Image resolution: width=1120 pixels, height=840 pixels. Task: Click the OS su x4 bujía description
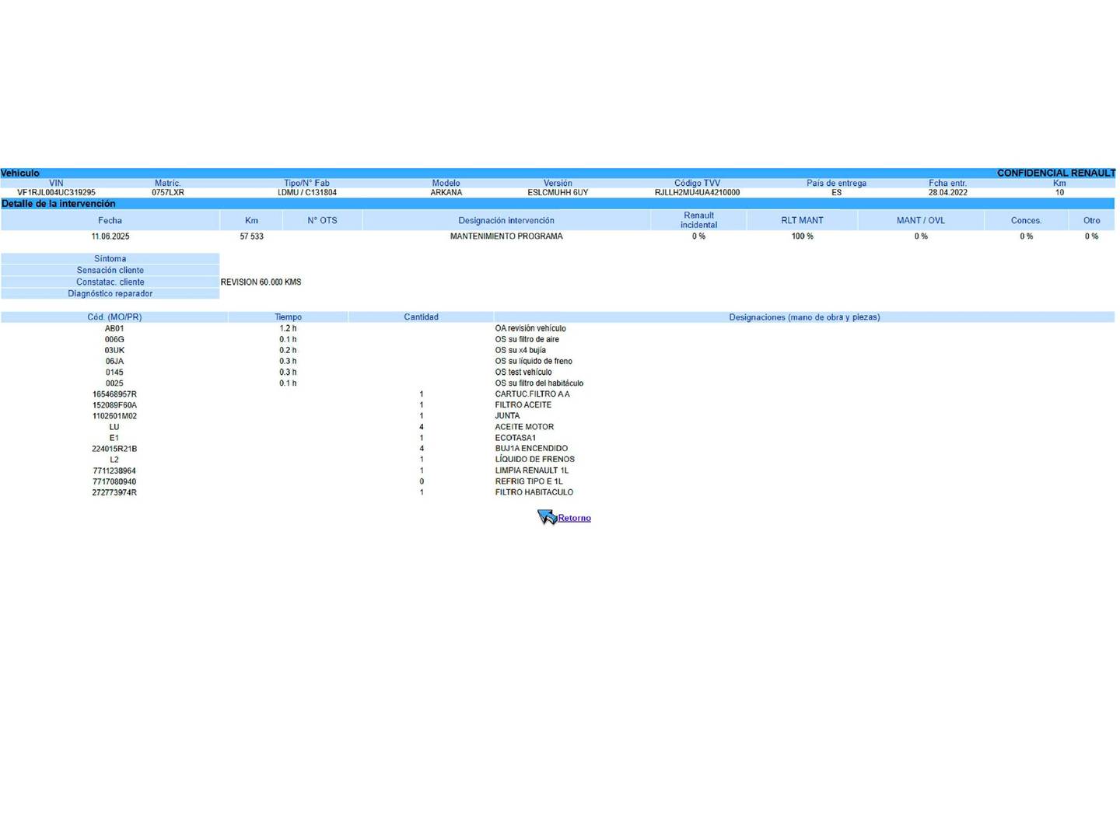[520, 351]
